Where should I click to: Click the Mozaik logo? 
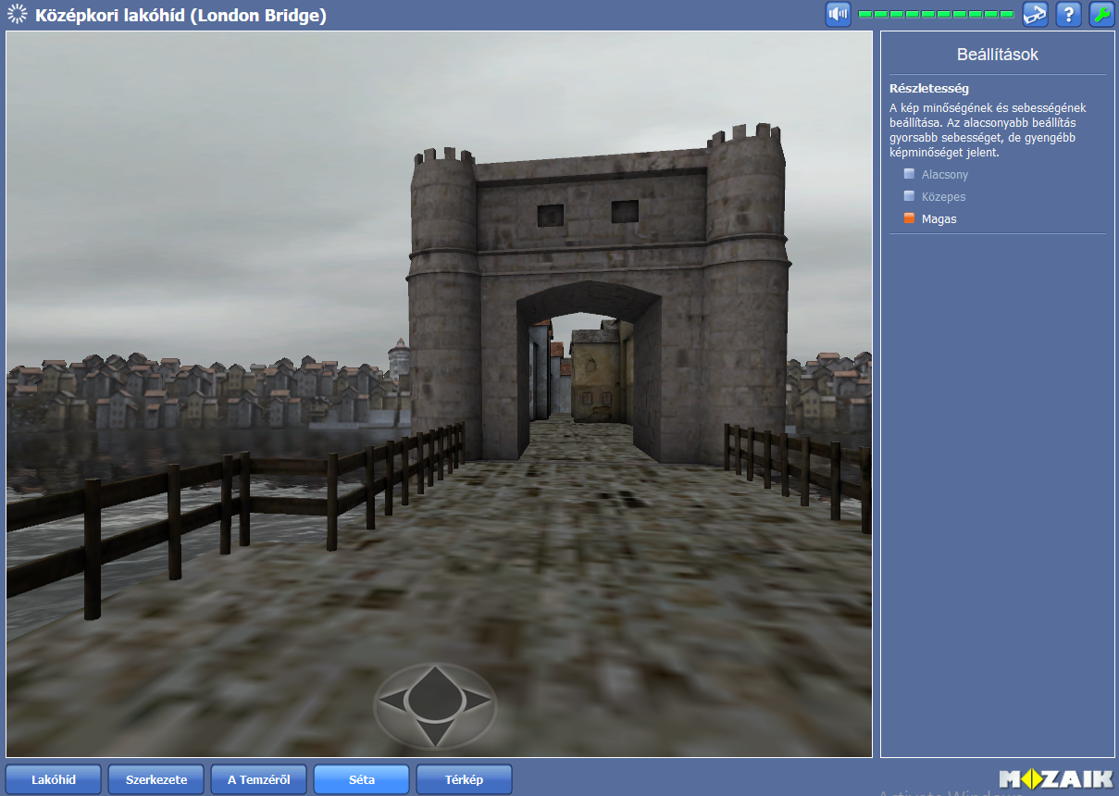(x=1056, y=779)
